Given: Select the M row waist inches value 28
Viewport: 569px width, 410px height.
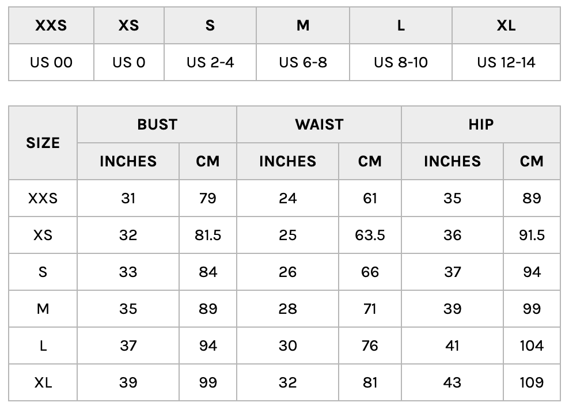Looking at the screenshot, I should tap(287, 309).
